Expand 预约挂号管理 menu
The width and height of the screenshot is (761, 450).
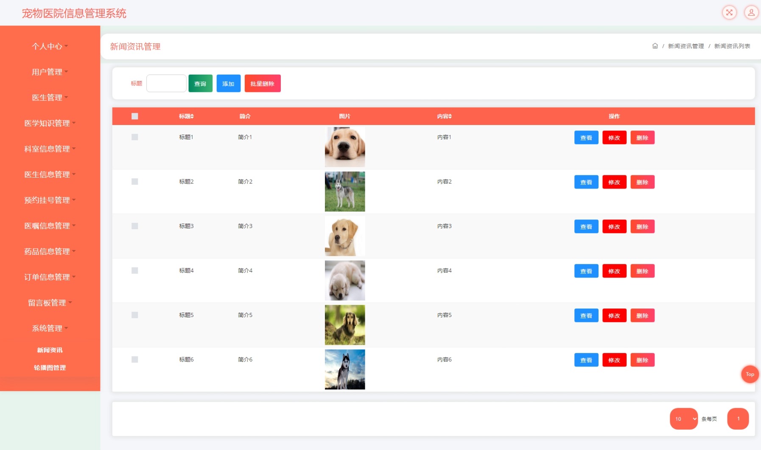[50, 200]
